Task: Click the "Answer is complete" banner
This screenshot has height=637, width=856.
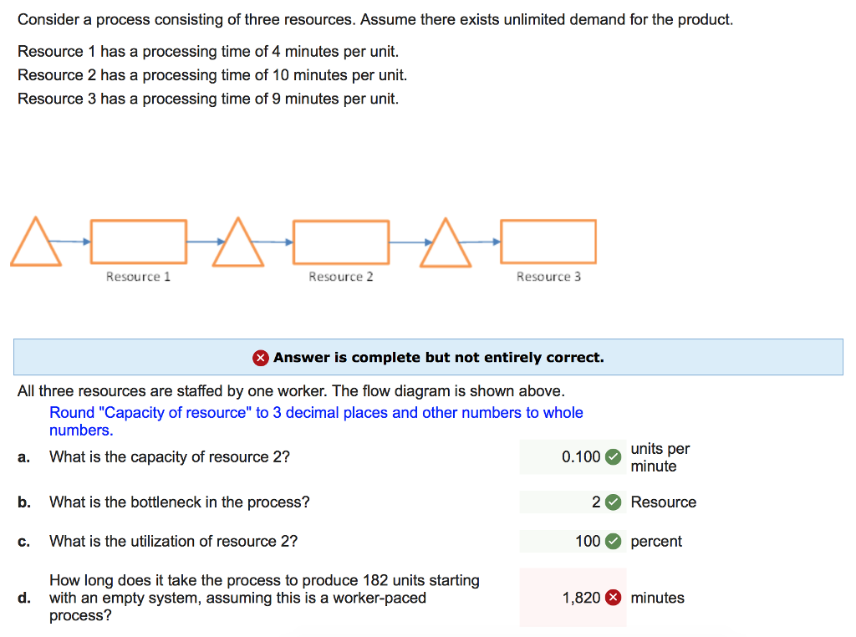Action: 428,357
